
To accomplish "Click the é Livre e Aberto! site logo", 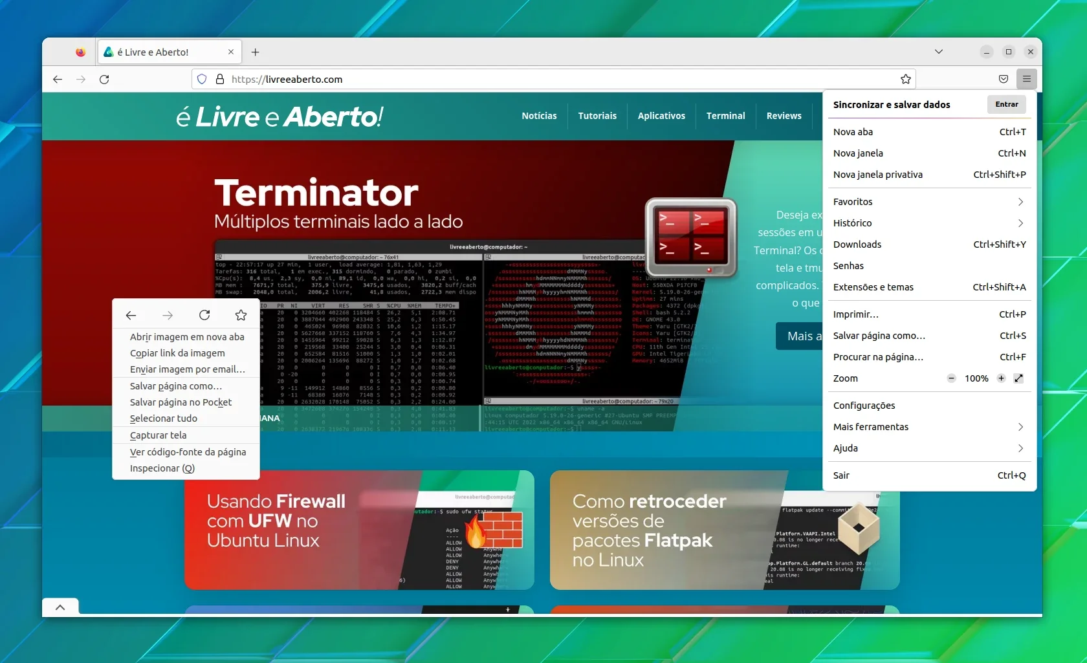I will [280, 116].
